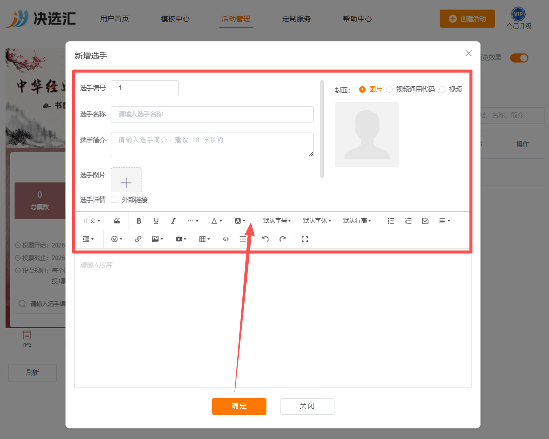Open the font color picker

(x=217, y=221)
